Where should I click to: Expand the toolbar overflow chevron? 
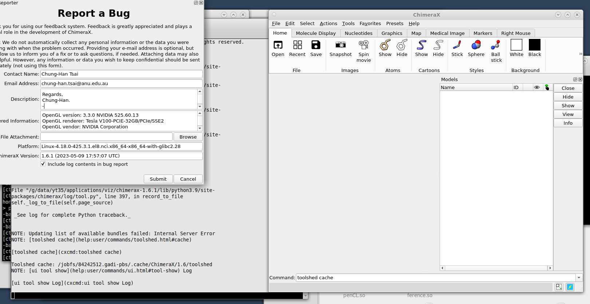coord(581,54)
